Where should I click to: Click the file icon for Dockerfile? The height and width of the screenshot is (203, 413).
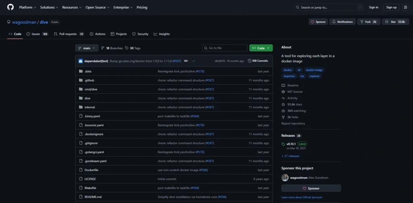click(x=81, y=170)
